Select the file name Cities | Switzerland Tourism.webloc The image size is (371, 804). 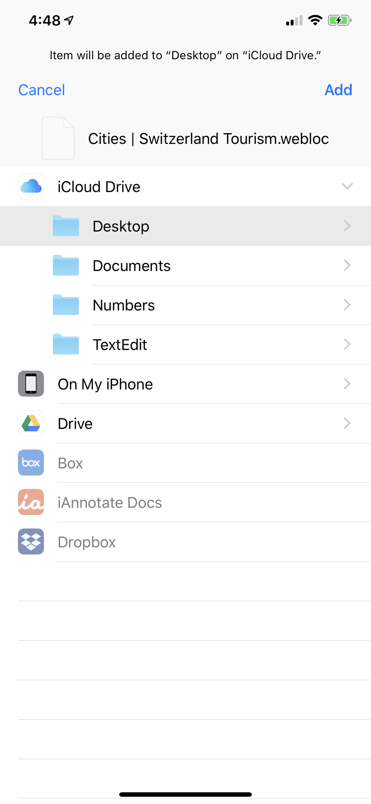pos(208,139)
